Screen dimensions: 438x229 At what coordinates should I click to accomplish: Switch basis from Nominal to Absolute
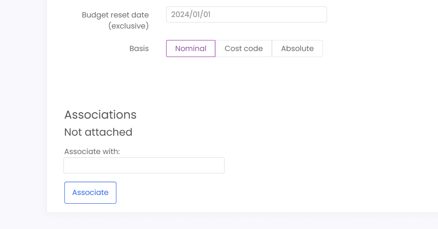(x=297, y=49)
